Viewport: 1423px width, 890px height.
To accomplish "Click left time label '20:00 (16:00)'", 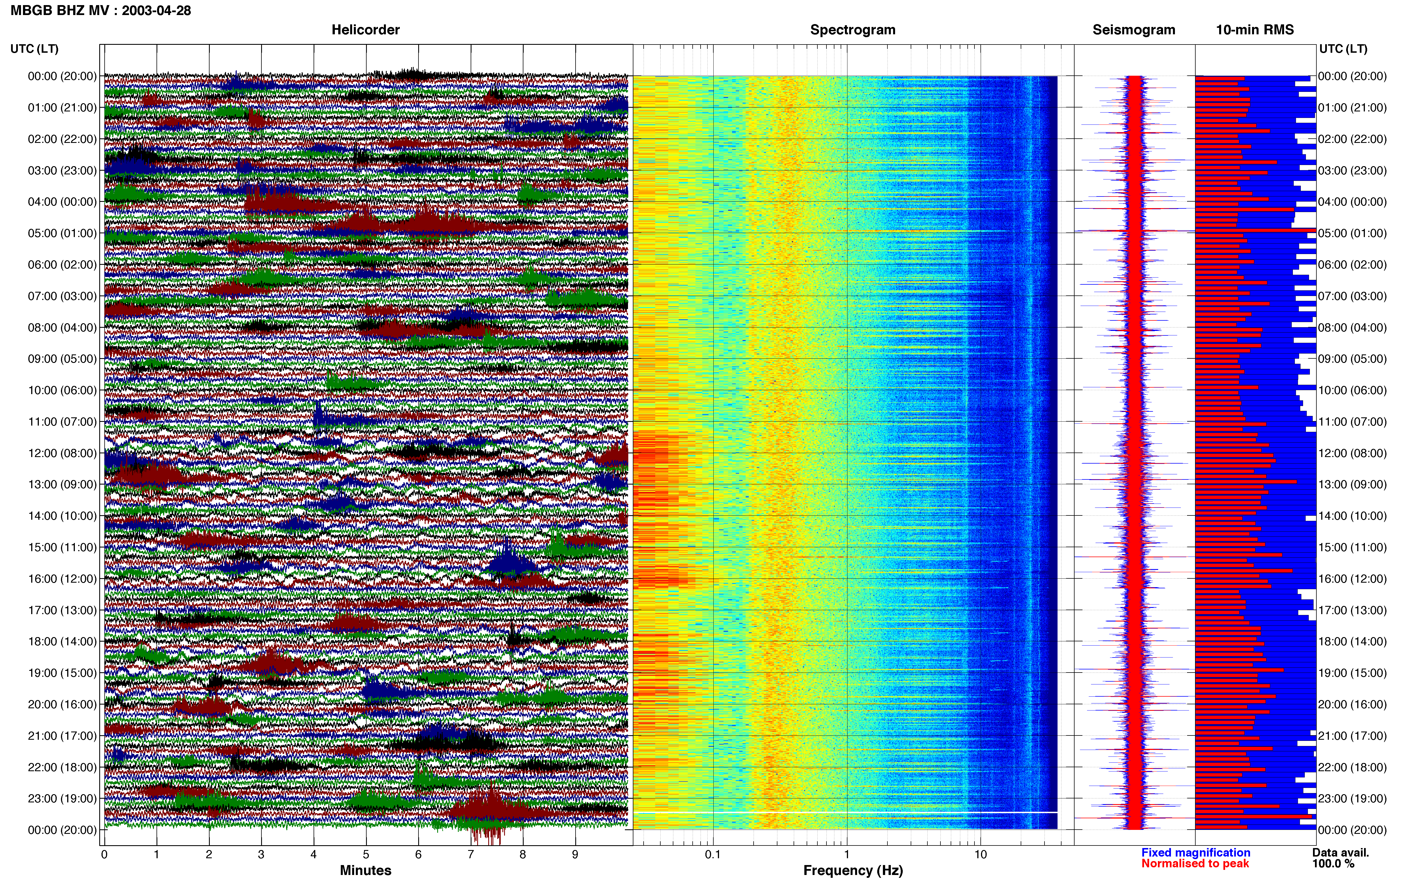I will tap(62, 705).
